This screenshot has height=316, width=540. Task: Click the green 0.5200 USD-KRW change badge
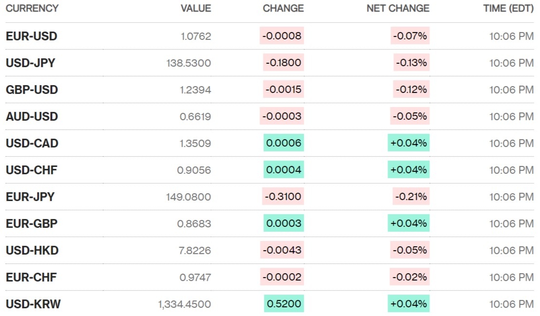click(x=284, y=304)
